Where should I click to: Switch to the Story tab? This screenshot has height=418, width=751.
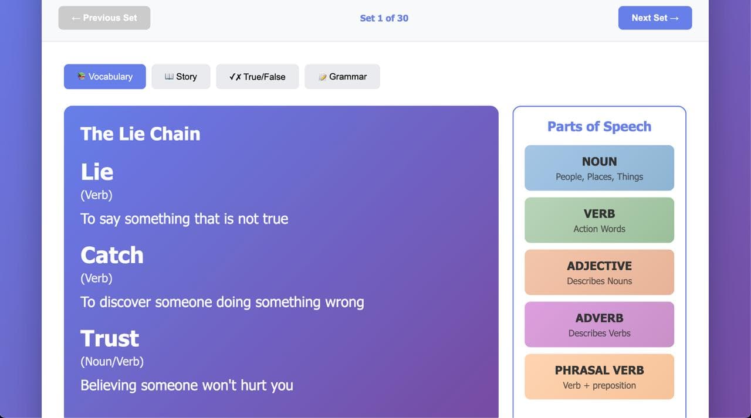(x=181, y=76)
